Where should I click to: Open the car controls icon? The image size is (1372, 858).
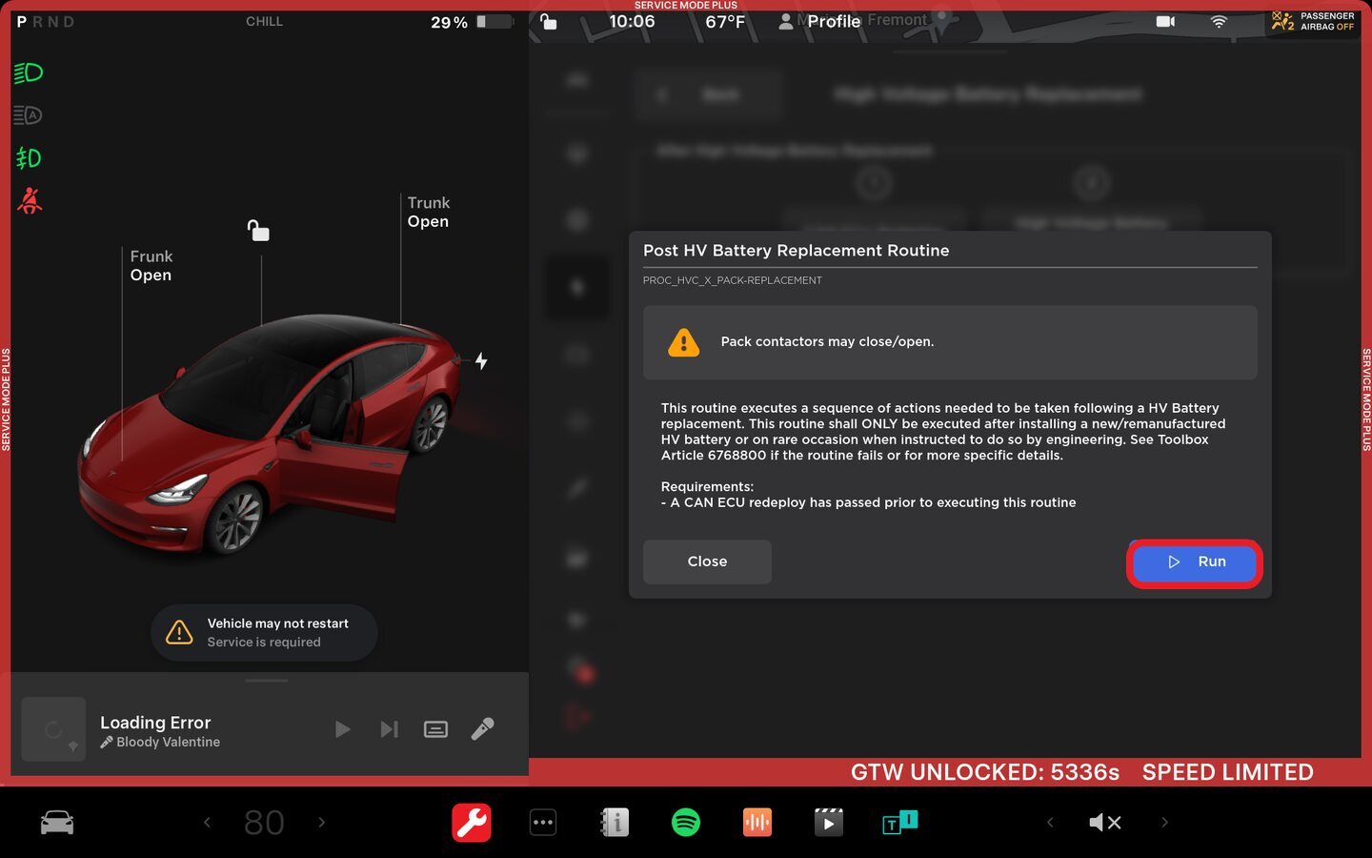pyautogui.click(x=57, y=823)
